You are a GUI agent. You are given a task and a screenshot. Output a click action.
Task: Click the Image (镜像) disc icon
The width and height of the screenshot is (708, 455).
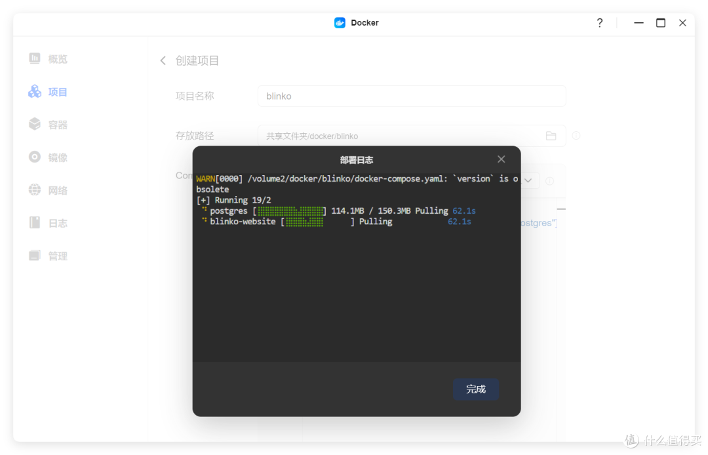tap(35, 157)
